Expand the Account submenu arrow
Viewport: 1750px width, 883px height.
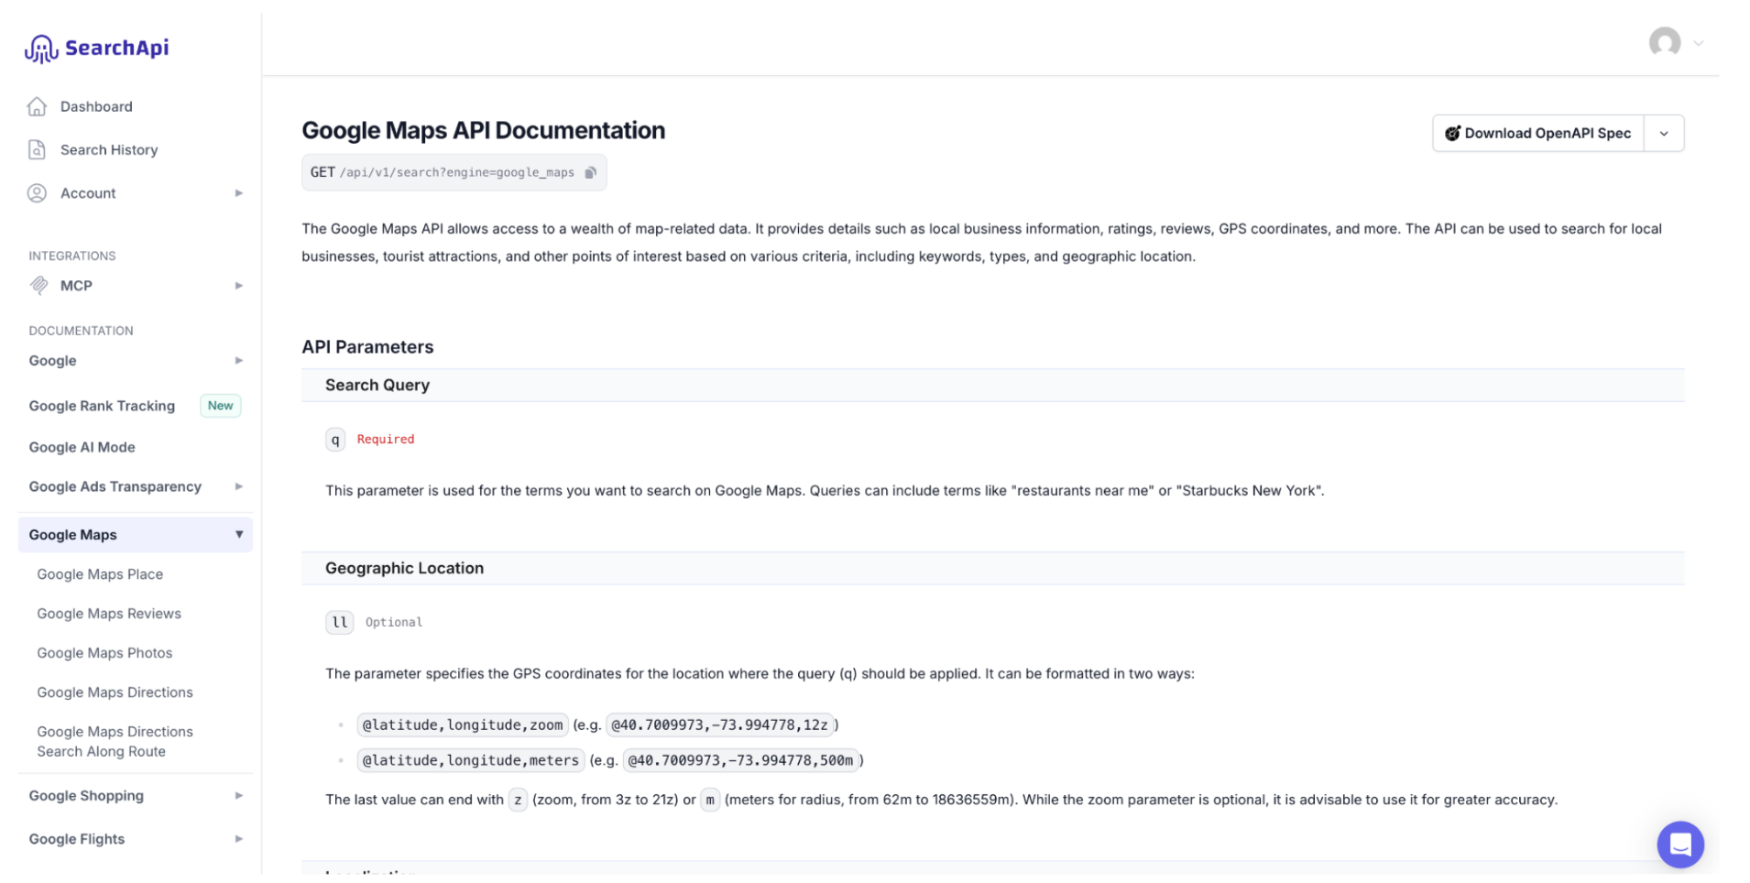click(x=238, y=192)
